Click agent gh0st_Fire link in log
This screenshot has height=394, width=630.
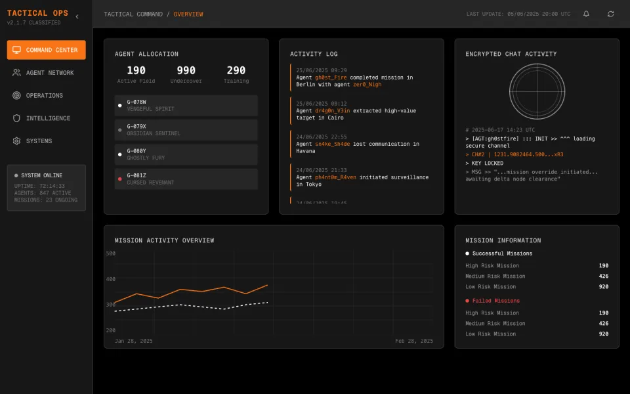pyautogui.click(x=331, y=77)
